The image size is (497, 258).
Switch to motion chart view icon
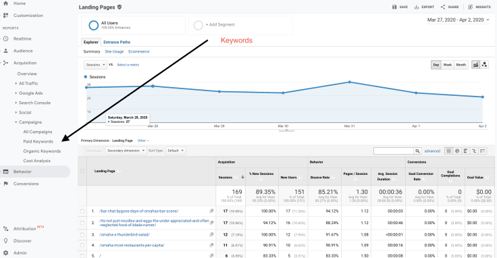pos(484,65)
